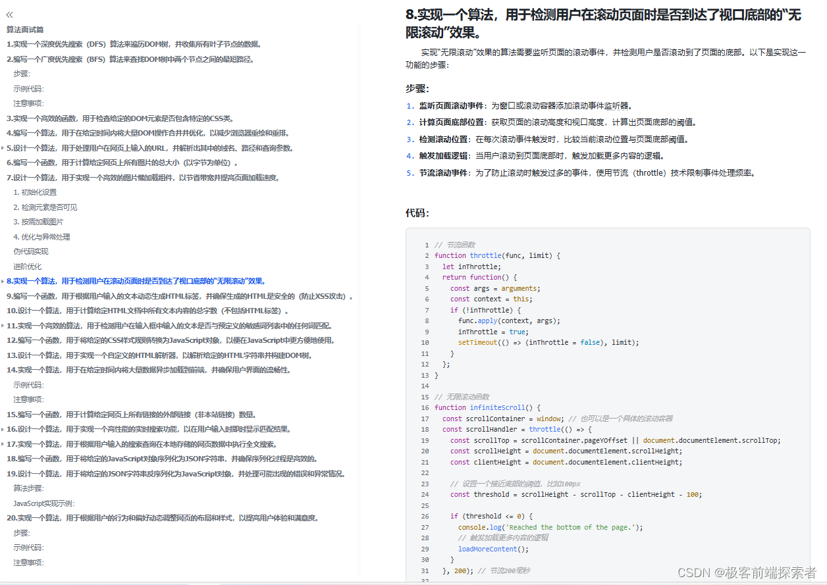Jump to item 2 BFS shortest path question

(x=130, y=59)
